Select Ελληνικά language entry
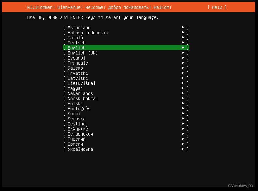 click(x=126, y=129)
